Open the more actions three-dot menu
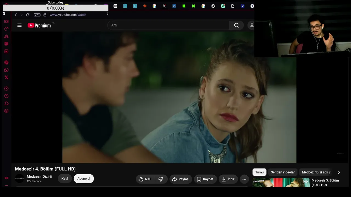351x197 pixels. pyautogui.click(x=244, y=179)
